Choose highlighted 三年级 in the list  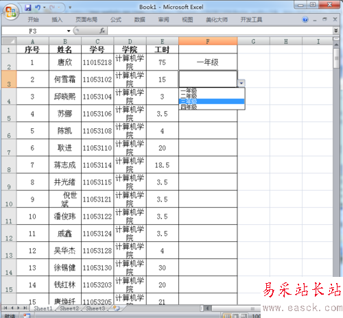click(212, 101)
